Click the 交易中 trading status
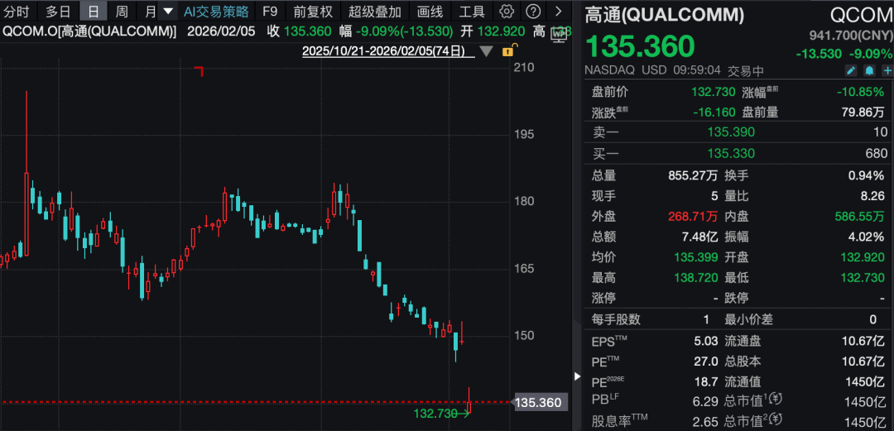The image size is (894, 431). point(745,70)
